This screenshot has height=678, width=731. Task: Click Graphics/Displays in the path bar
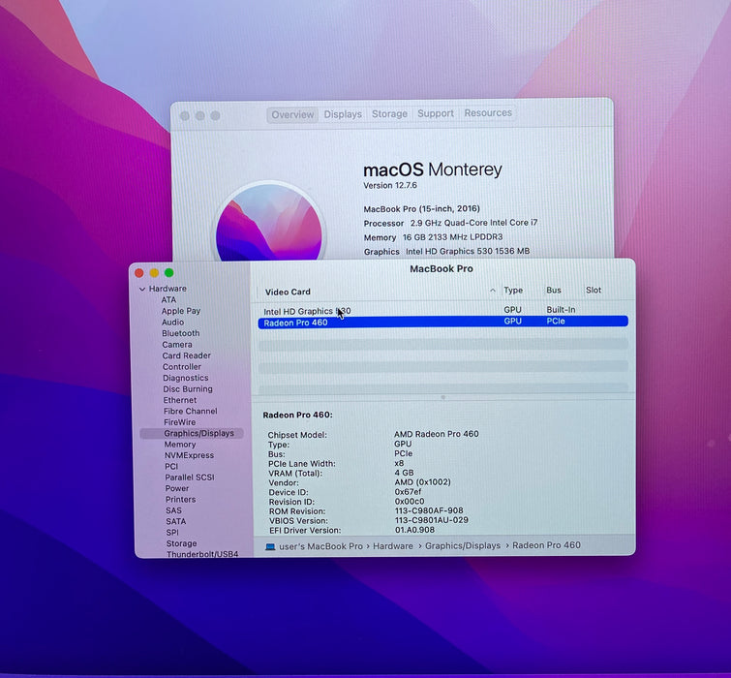point(463,545)
